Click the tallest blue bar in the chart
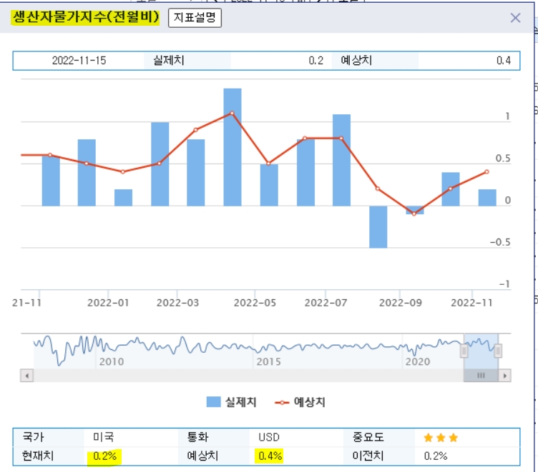 click(x=233, y=147)
